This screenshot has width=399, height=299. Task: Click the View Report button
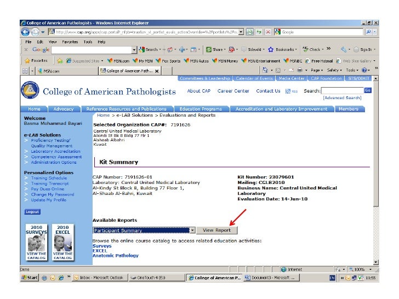216,230
